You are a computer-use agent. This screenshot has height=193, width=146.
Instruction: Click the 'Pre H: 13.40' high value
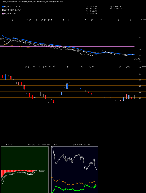pyautogui.click(x=91, y=9)
